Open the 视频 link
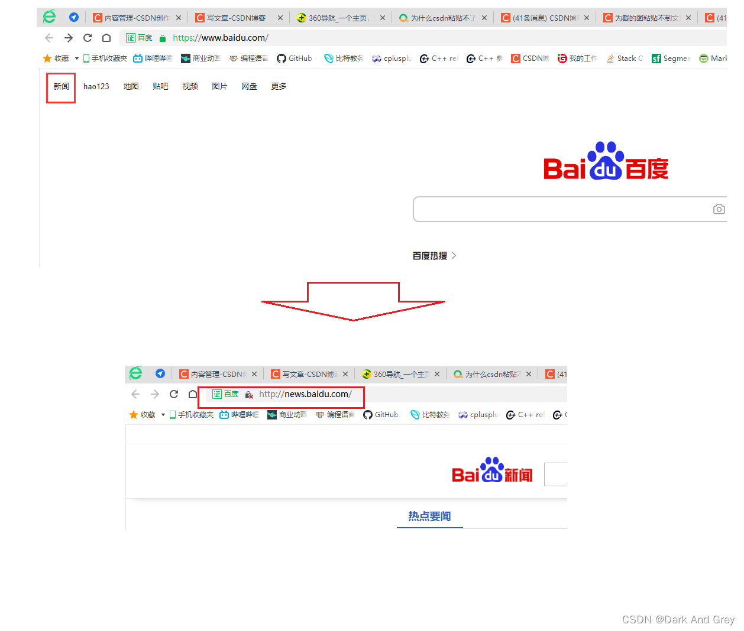 coord(190,86)
